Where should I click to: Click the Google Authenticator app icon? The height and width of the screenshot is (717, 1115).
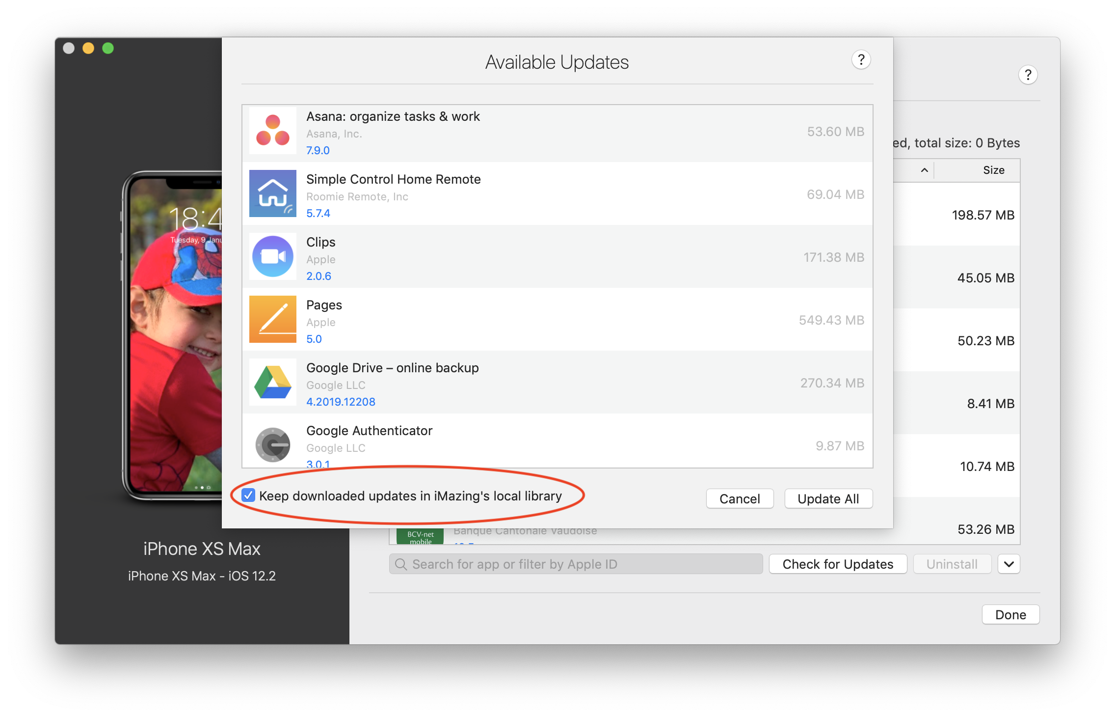pyautogui.click(x=273, y=444)
